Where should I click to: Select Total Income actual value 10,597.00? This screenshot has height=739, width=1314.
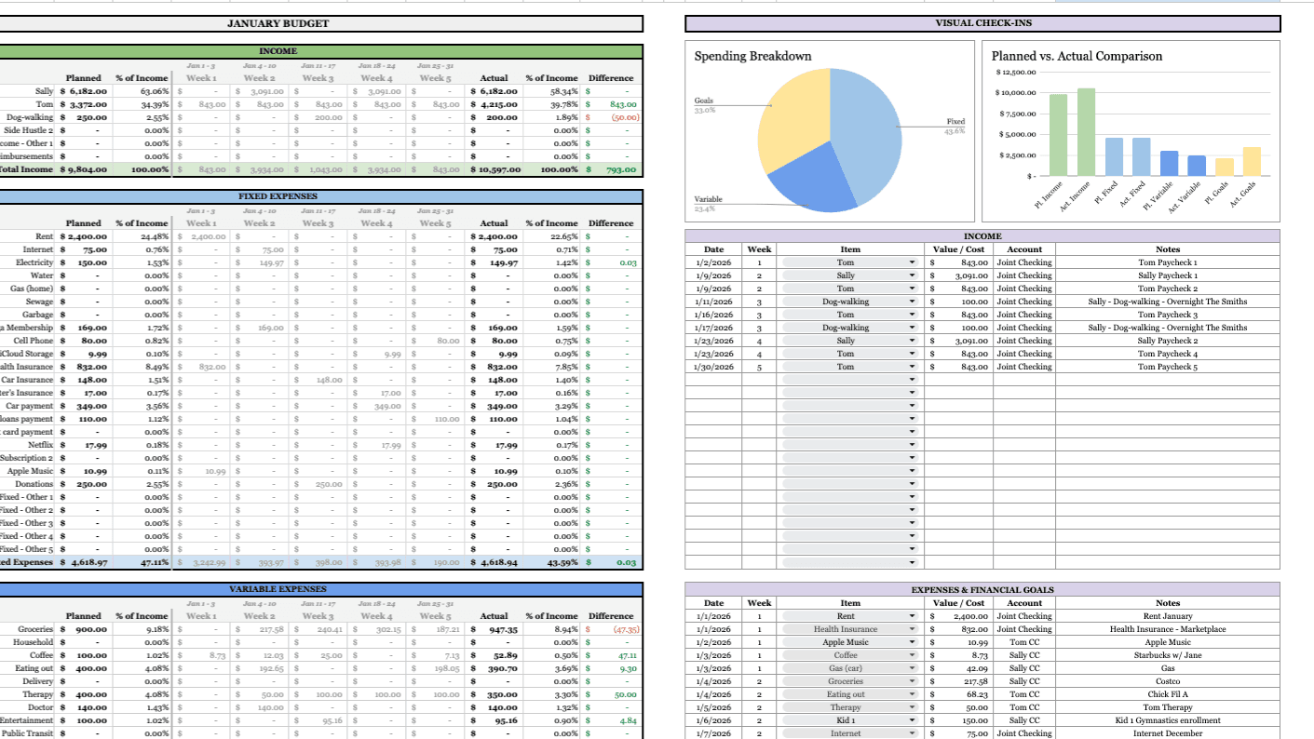(x=492, y=169)
